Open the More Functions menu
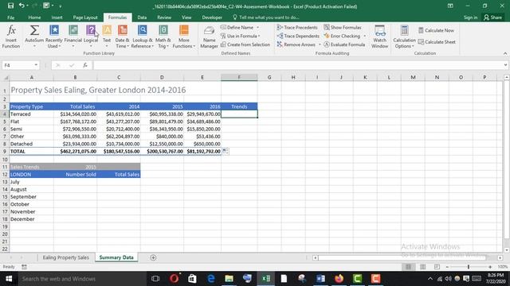510x286 pixels. coord(184,37)
